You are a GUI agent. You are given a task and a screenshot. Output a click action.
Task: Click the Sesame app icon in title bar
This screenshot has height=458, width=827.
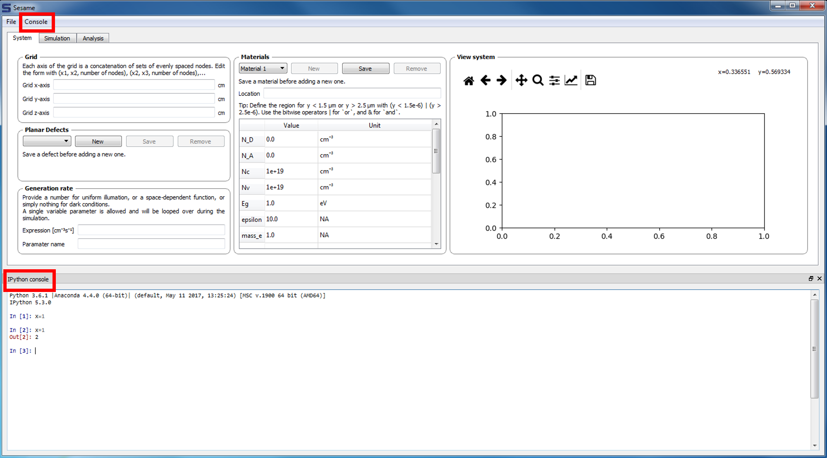pyautogui.click(x=6, y=7)
